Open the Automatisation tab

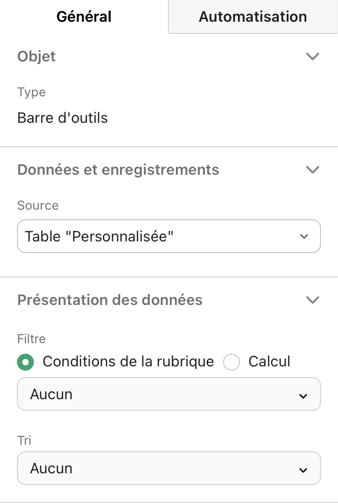(x=253, y=16)
